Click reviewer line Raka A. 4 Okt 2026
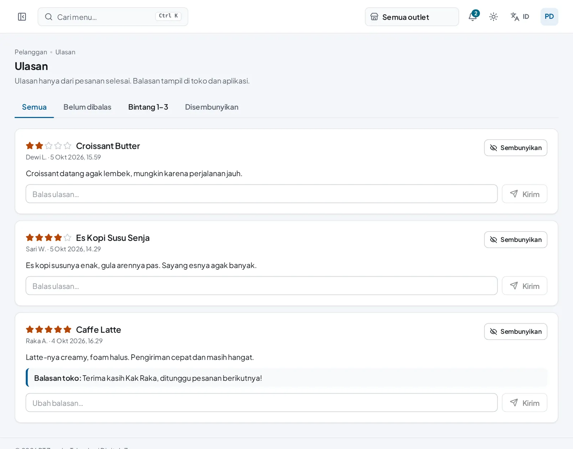The image size is (573, 449). coord(64,341)
